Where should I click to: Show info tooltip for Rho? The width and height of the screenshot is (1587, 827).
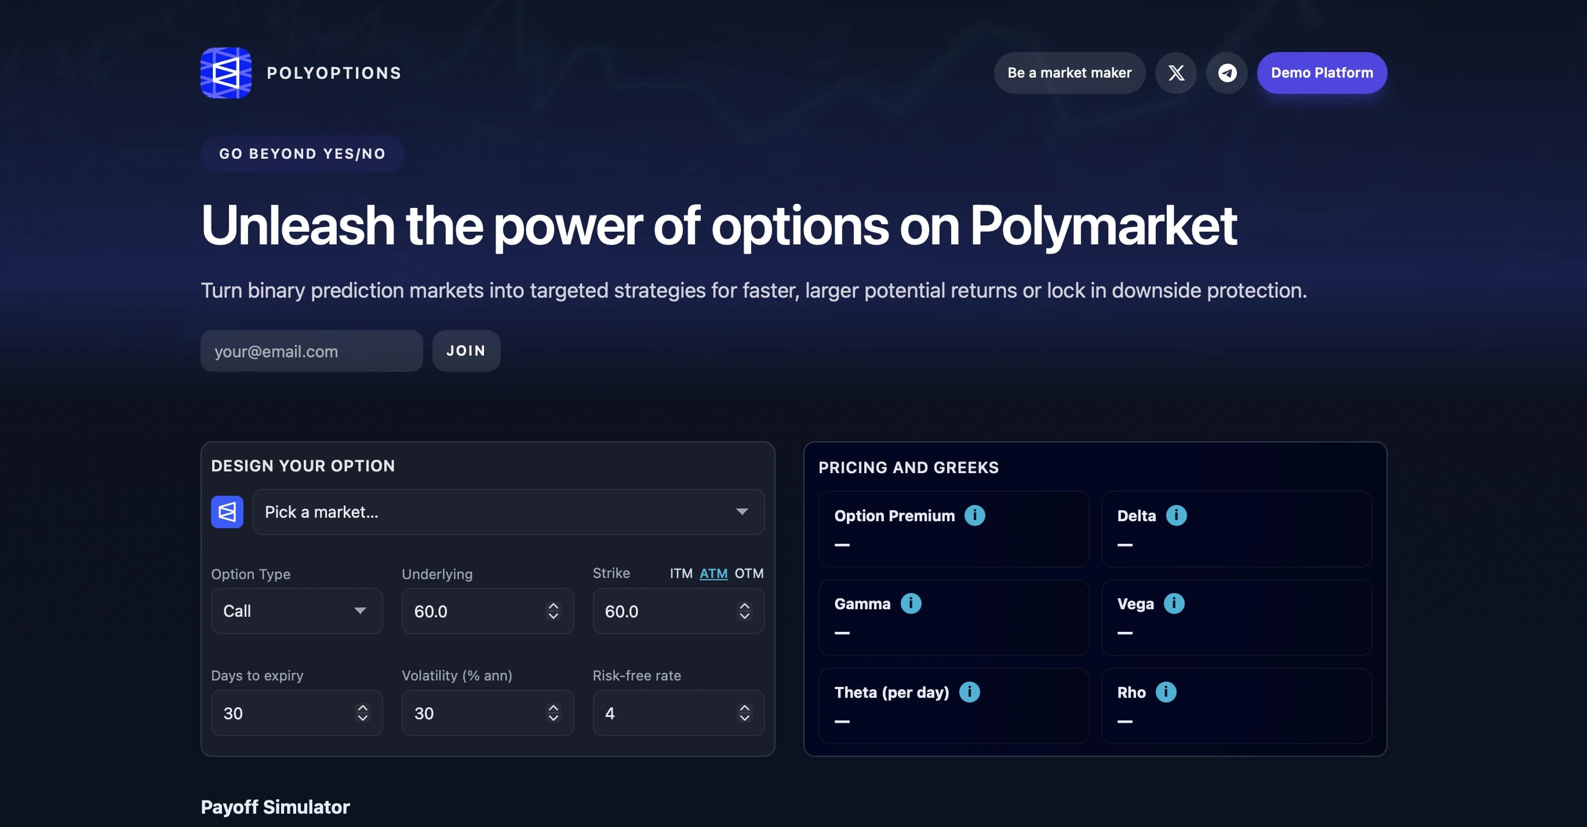1165,691
